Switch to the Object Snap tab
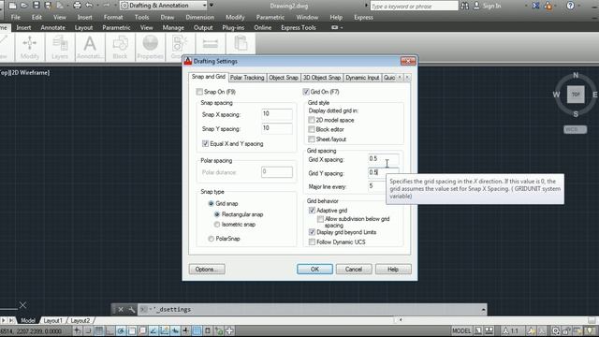The image size is (599, 337). (x=284, y=78)
